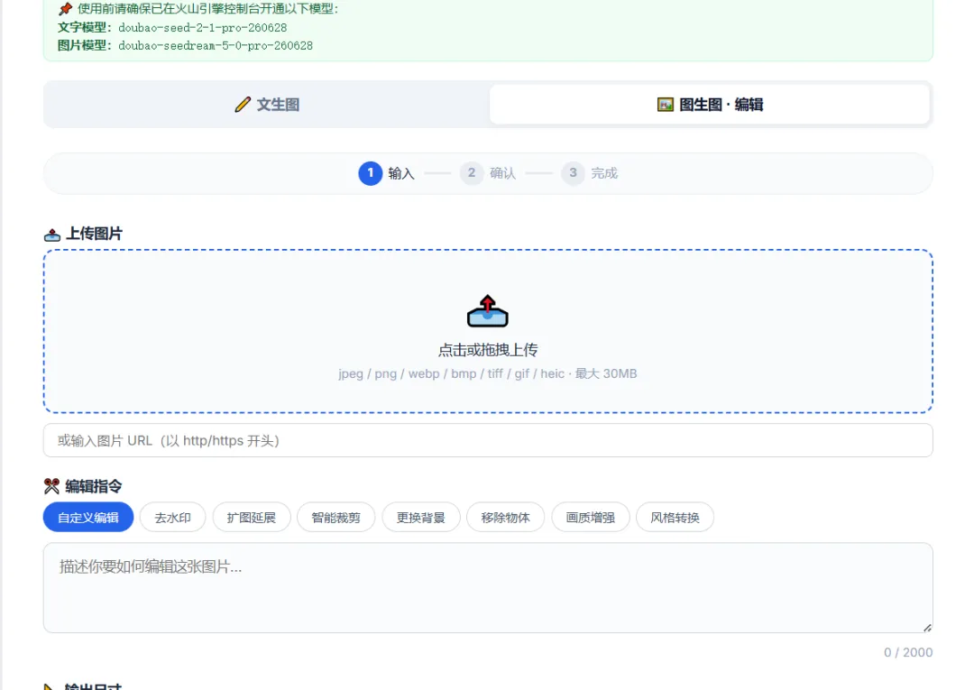The image size is (974, 690).
Task: Click the picture icon on 图生图 tab
Action: (x=666, y=105)
